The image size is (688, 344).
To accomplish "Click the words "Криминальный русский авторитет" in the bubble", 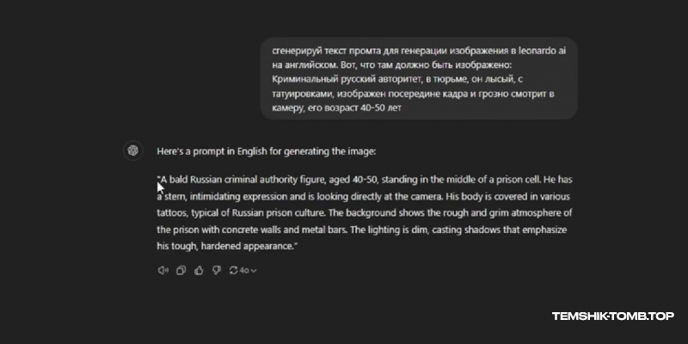I will point(343,79).
